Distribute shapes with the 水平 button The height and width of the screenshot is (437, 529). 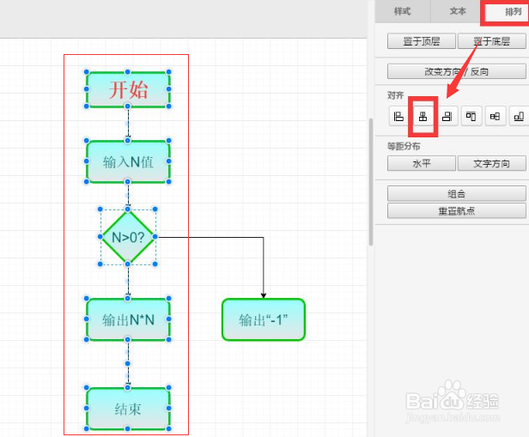(422, 163)
